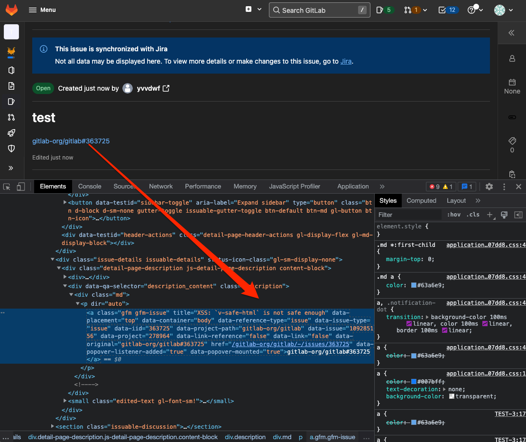Image resolution: width=526 pixels, height=442 pixels.
Task: Switch to the Network tab
Action: [161, 187]
